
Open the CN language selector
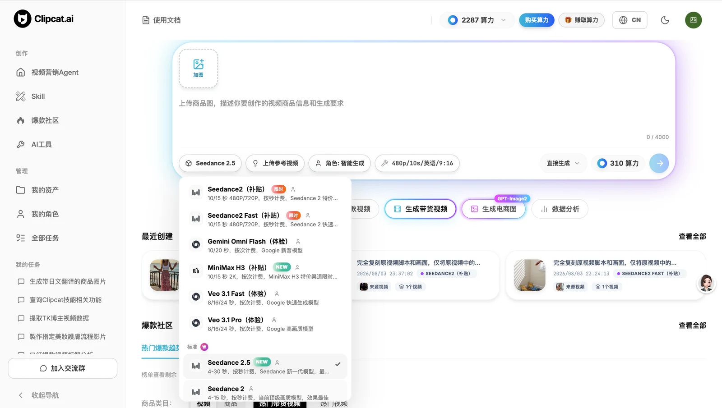click(630, 20)
